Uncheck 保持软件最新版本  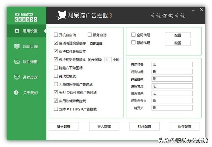coord(56,51)
